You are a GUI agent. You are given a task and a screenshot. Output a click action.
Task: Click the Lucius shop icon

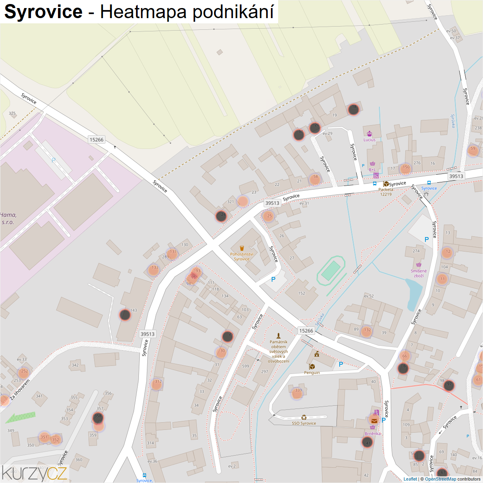click(x=369, y=134)
